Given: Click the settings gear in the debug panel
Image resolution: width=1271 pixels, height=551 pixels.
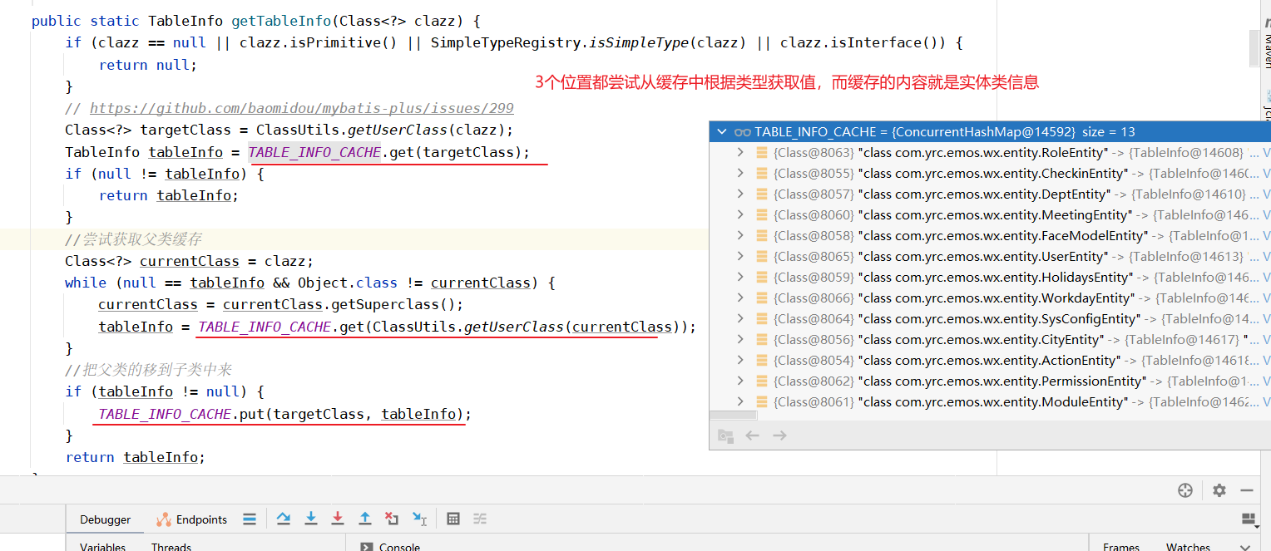Looking at the screenshot, I should pyautogui.click(x=1219, y=490).
